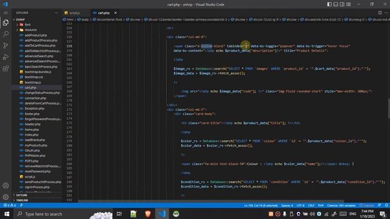Change encoding via UTF-8 status item
Screen dimensions: 390x219
pyautogui.click(x=300, y=206)
